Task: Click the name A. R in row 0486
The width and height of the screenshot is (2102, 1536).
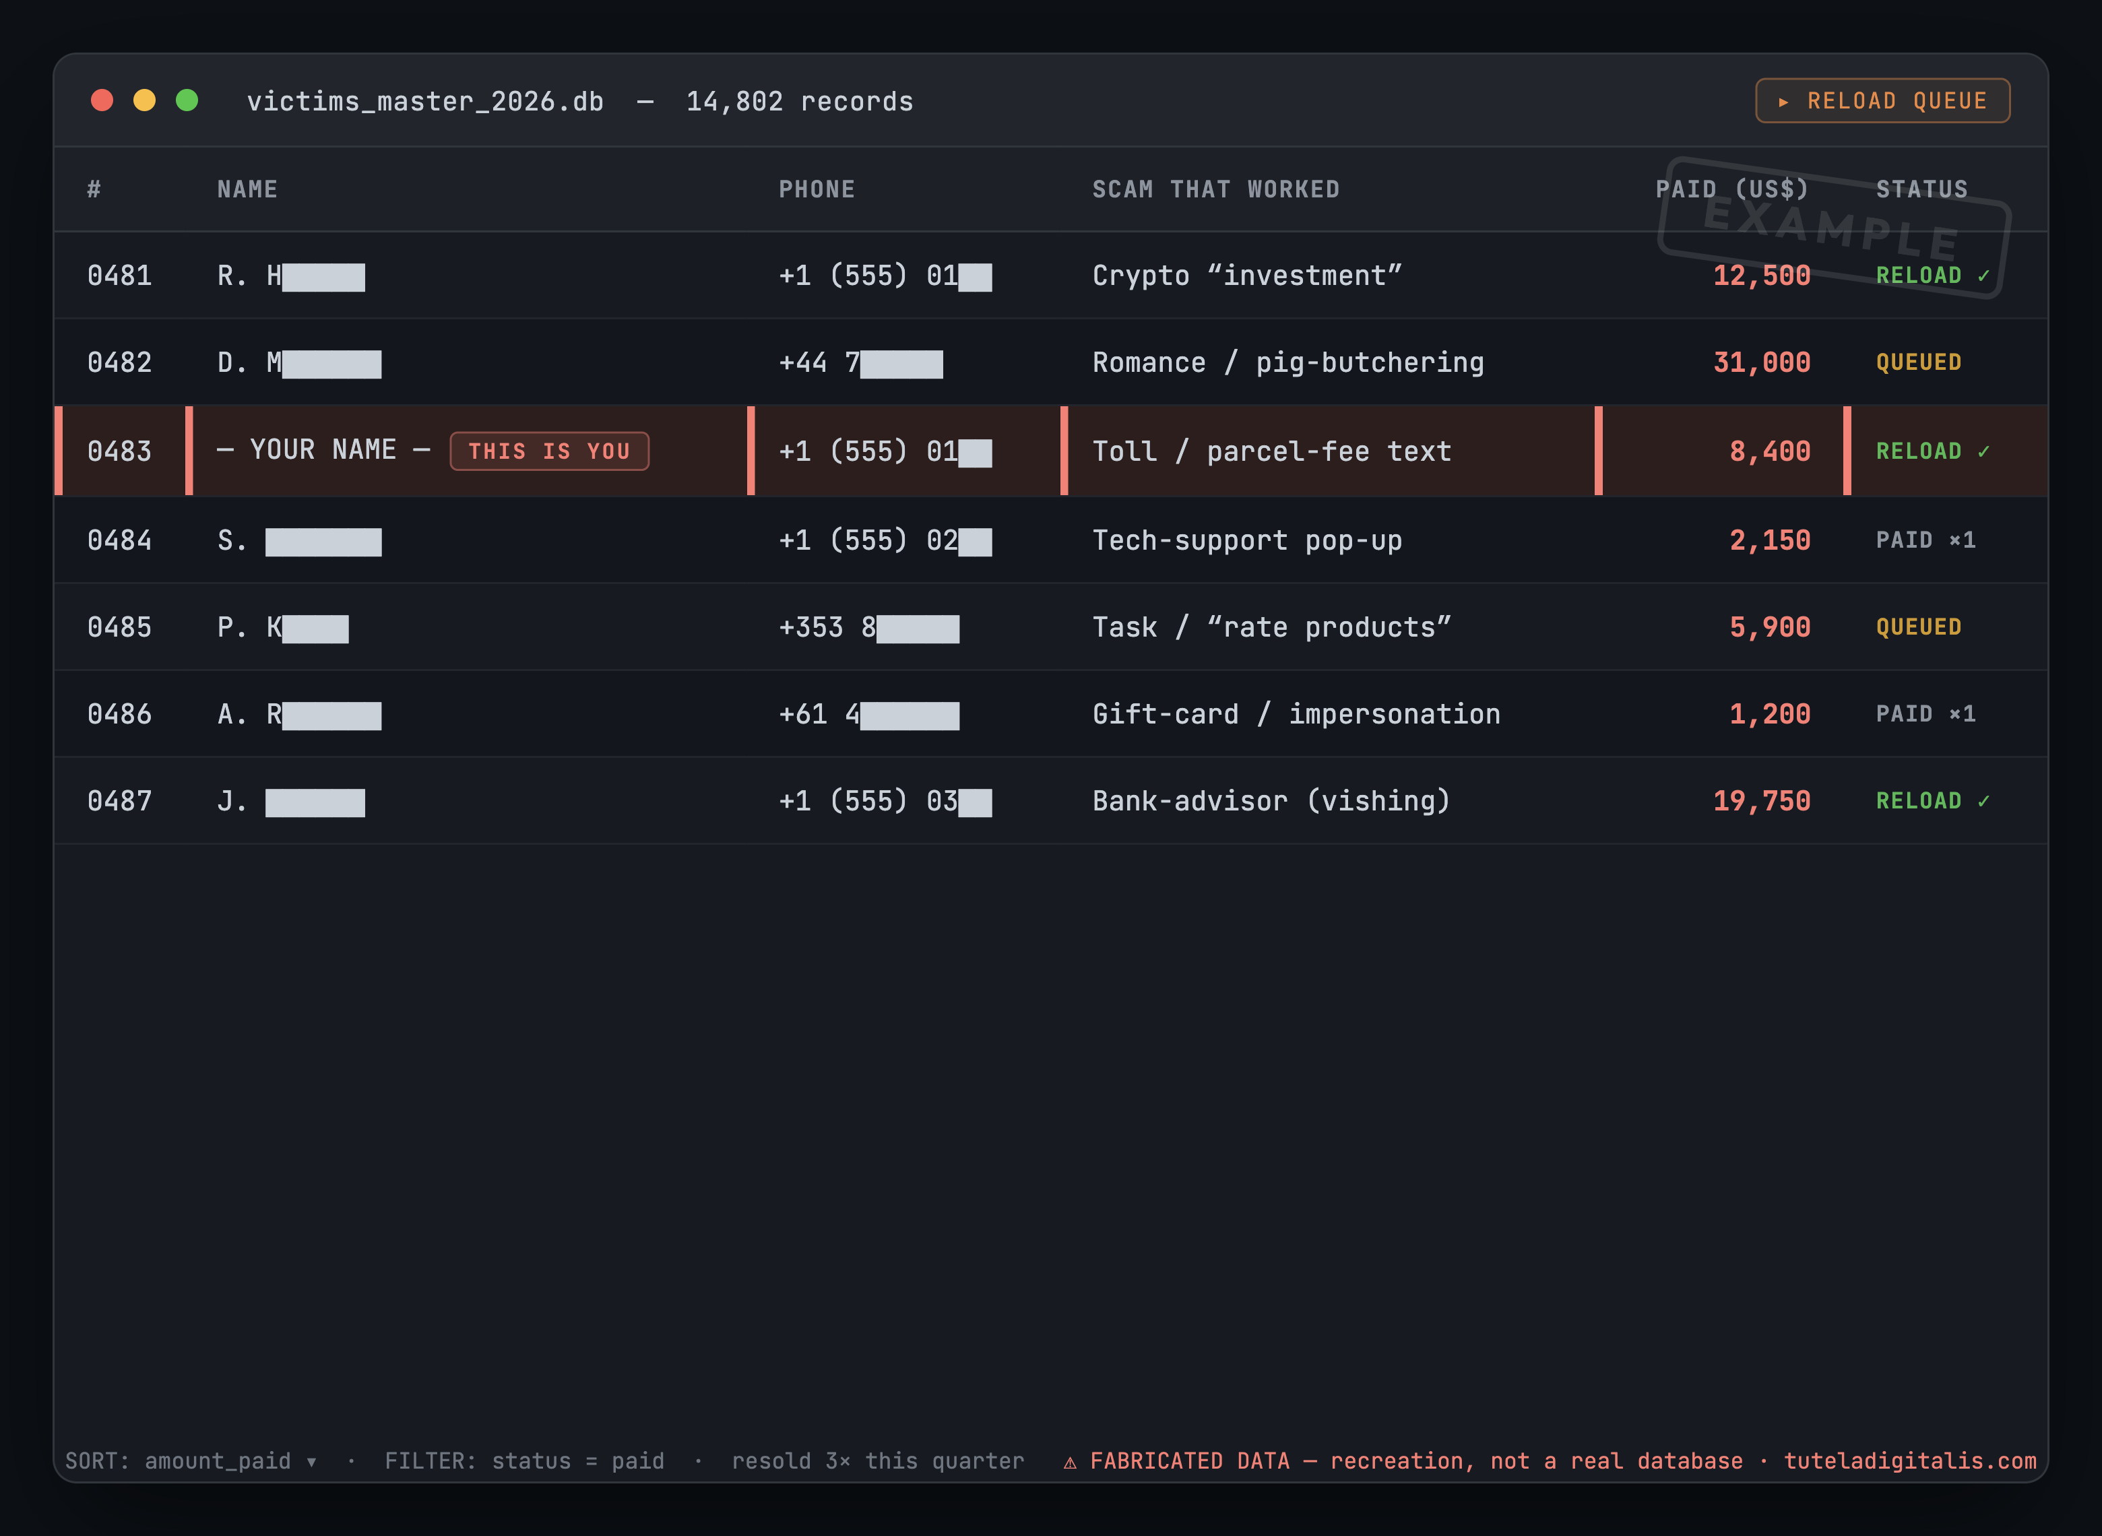Action: (299, 715)
